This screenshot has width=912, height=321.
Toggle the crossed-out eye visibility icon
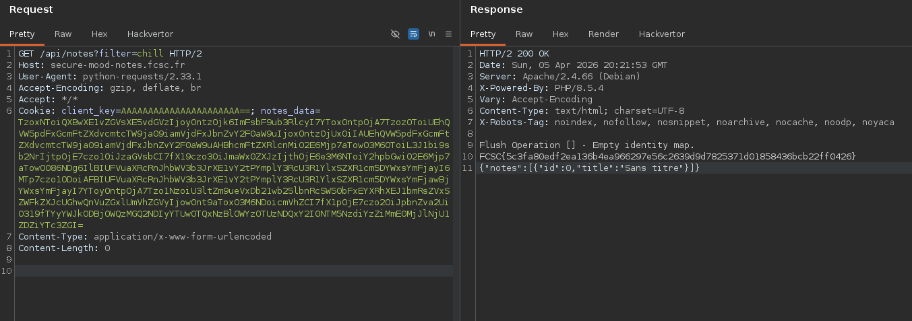pyautogui.click(x=396, y=34)
